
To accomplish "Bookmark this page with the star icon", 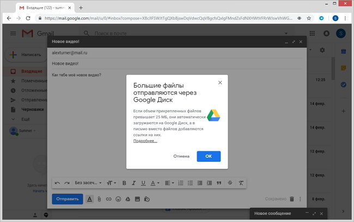I will pyautogui.click(x=309, y=18).
